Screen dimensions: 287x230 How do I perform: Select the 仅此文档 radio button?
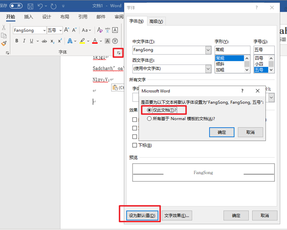[149, 110]
